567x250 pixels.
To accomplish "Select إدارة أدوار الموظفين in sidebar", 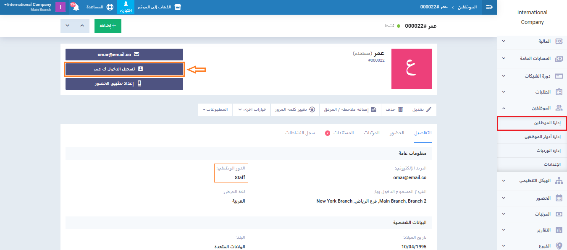I will pyautogui.click(x=532, y=137).
